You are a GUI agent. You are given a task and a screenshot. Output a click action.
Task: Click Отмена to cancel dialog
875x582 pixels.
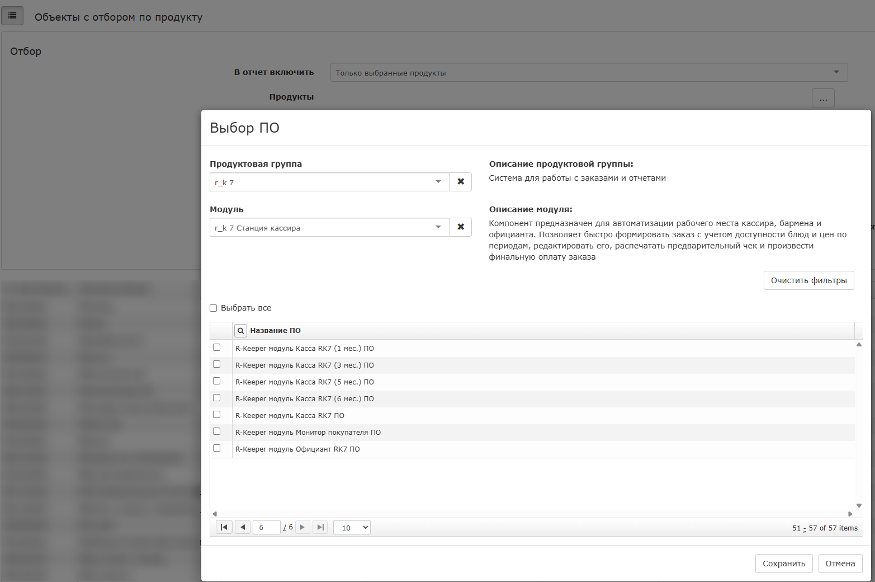point(840,564)
